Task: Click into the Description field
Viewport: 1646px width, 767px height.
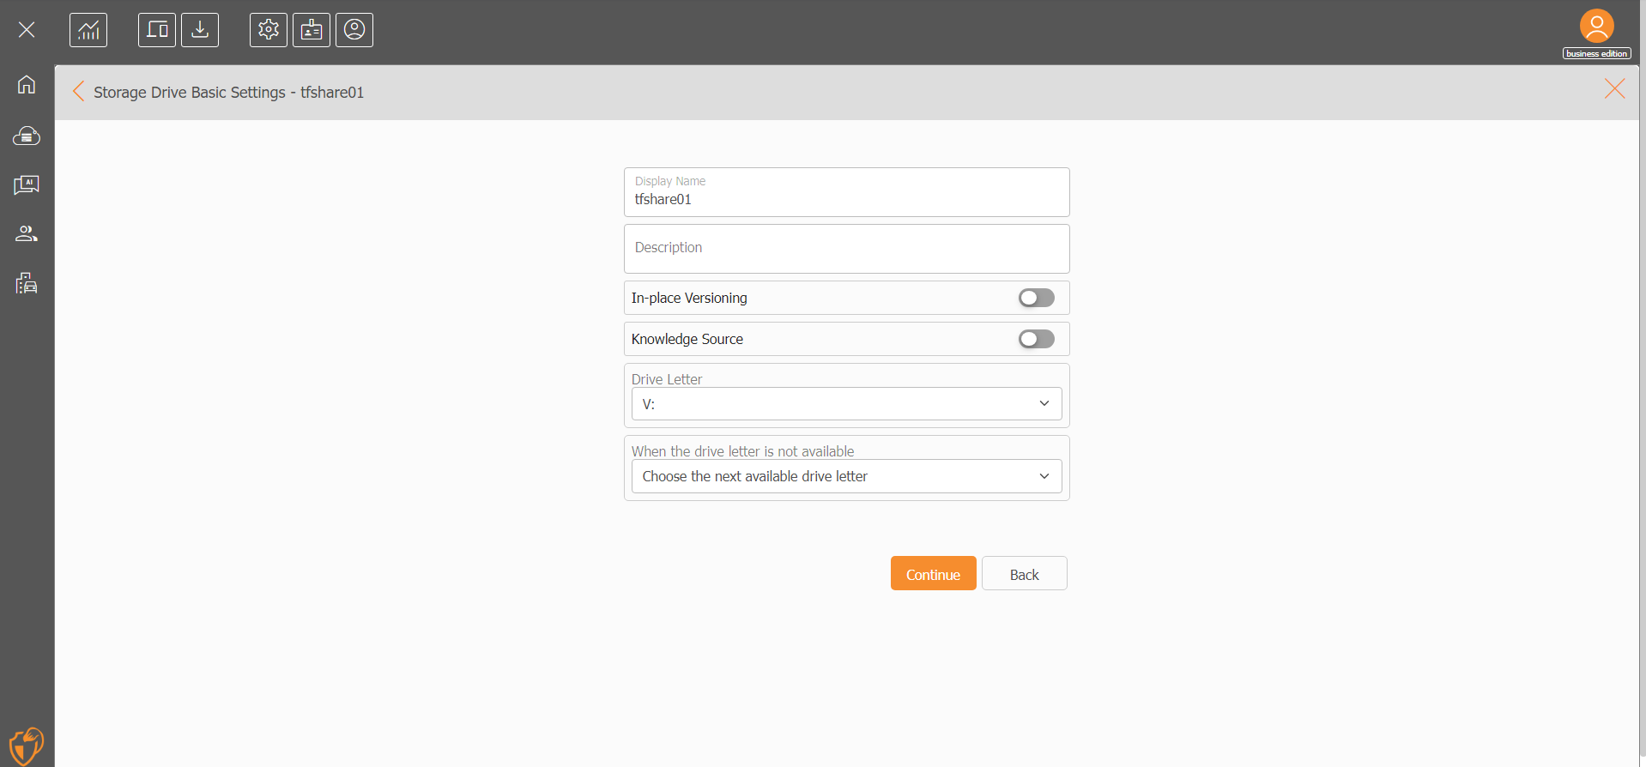Action: pos(847,249)
